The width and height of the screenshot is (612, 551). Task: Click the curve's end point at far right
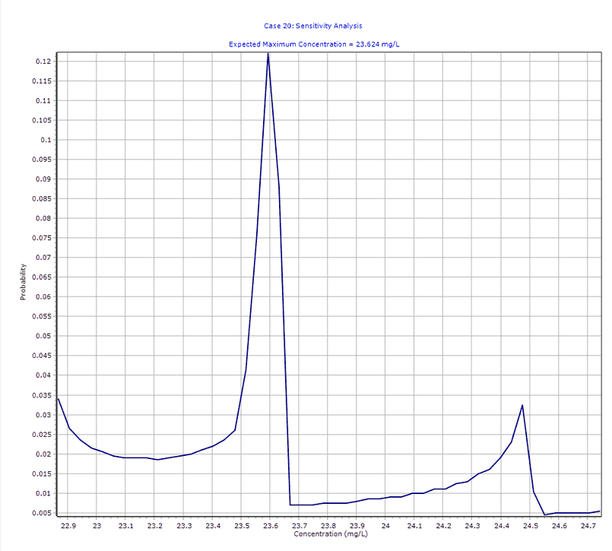[600, 511]
